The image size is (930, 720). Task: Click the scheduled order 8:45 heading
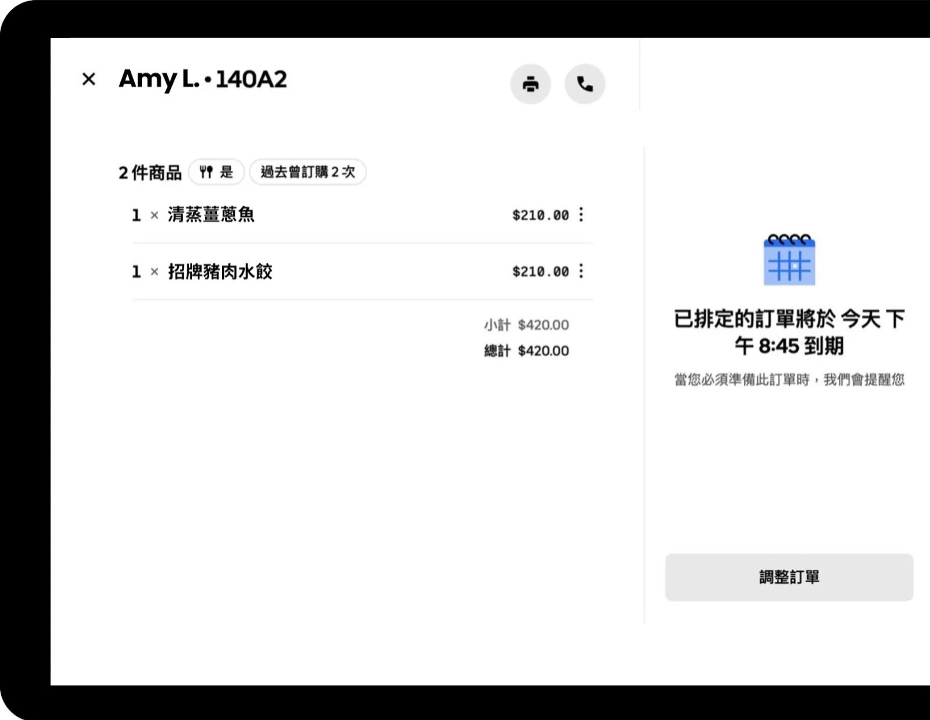[789, 332]
